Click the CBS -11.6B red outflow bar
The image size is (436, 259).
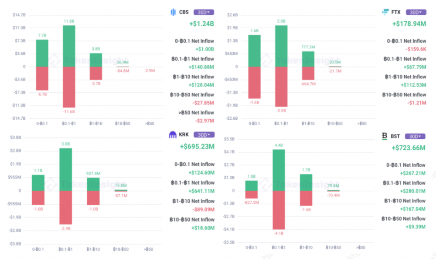pyautogui.click(x=69, y=87)
